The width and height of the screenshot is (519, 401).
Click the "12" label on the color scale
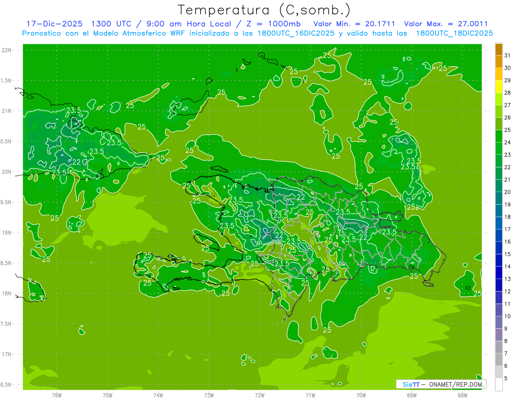coord(508,291)
